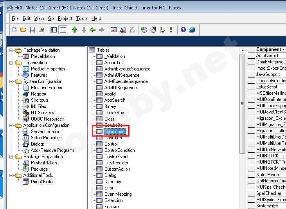Open the Package view
286x209 pixels.
(x=40, y=169)
